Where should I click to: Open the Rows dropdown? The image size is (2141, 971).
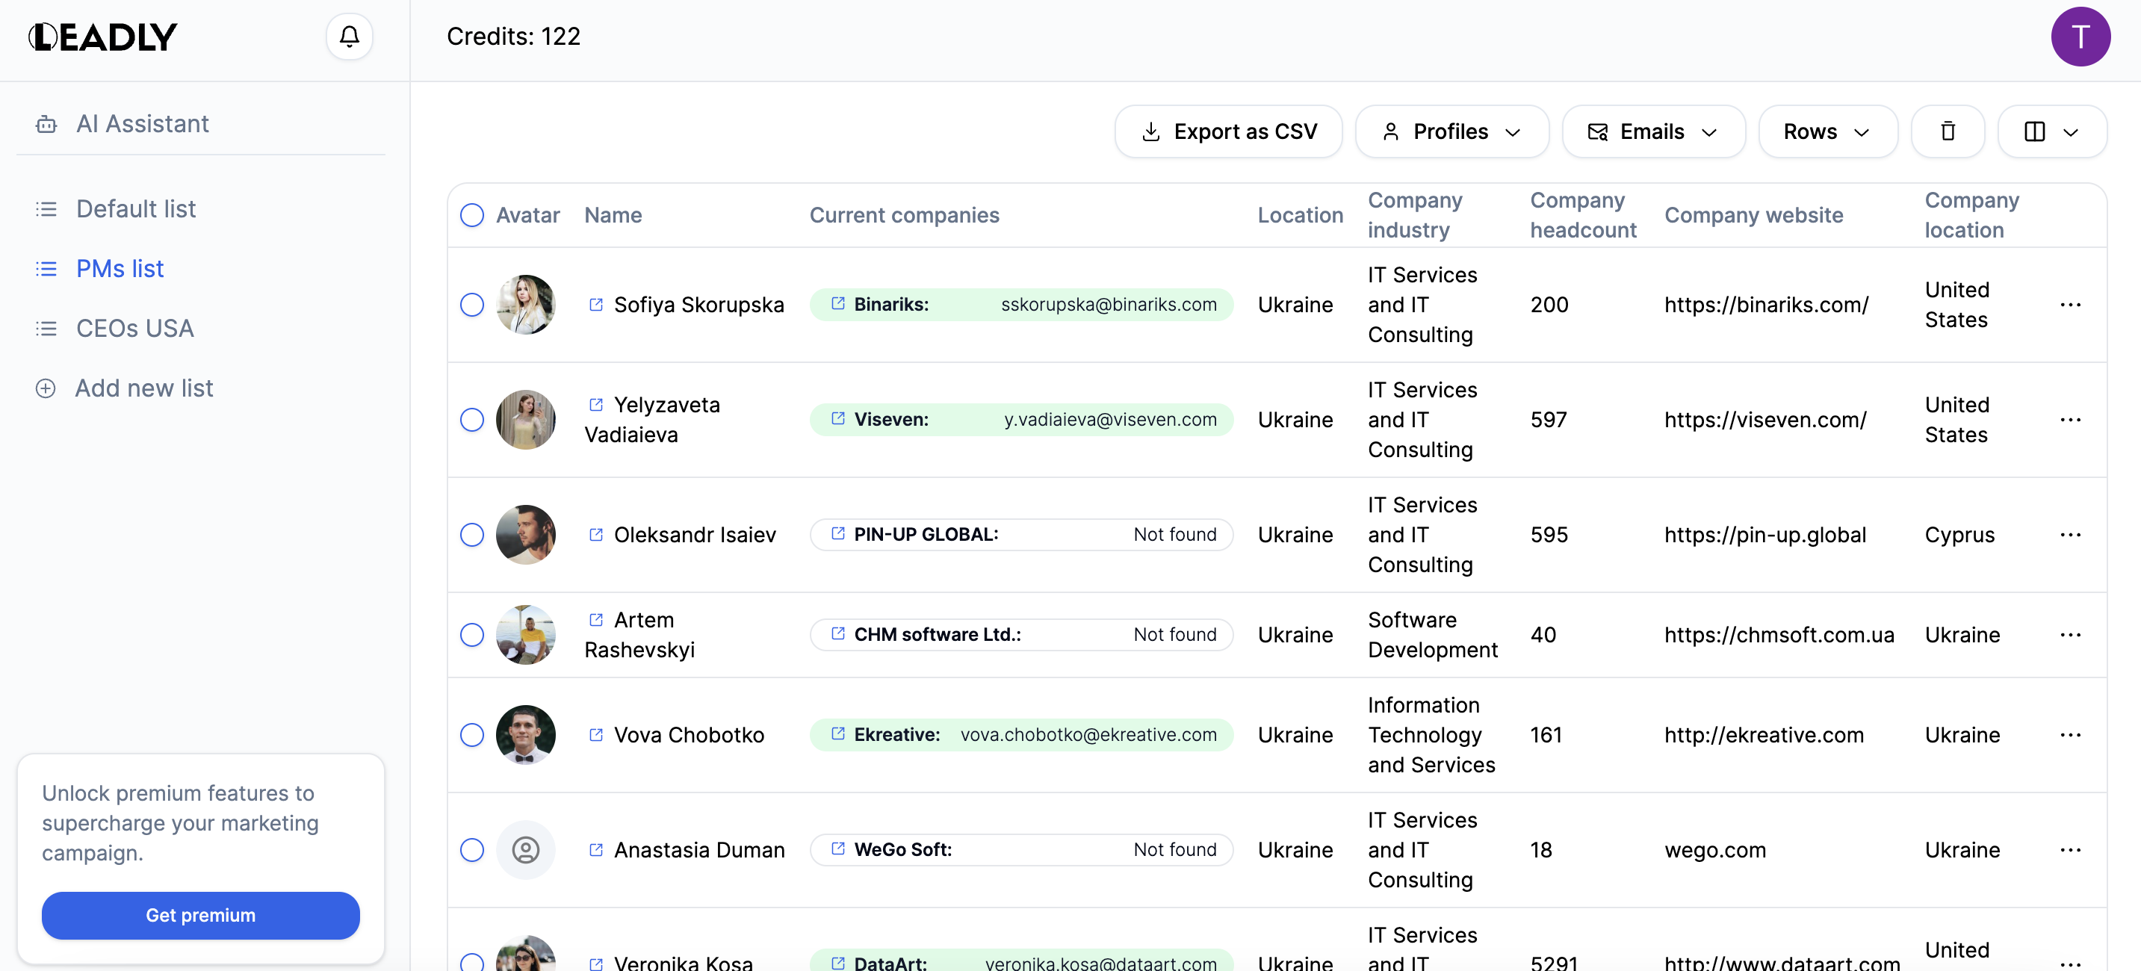point(1826,131)
